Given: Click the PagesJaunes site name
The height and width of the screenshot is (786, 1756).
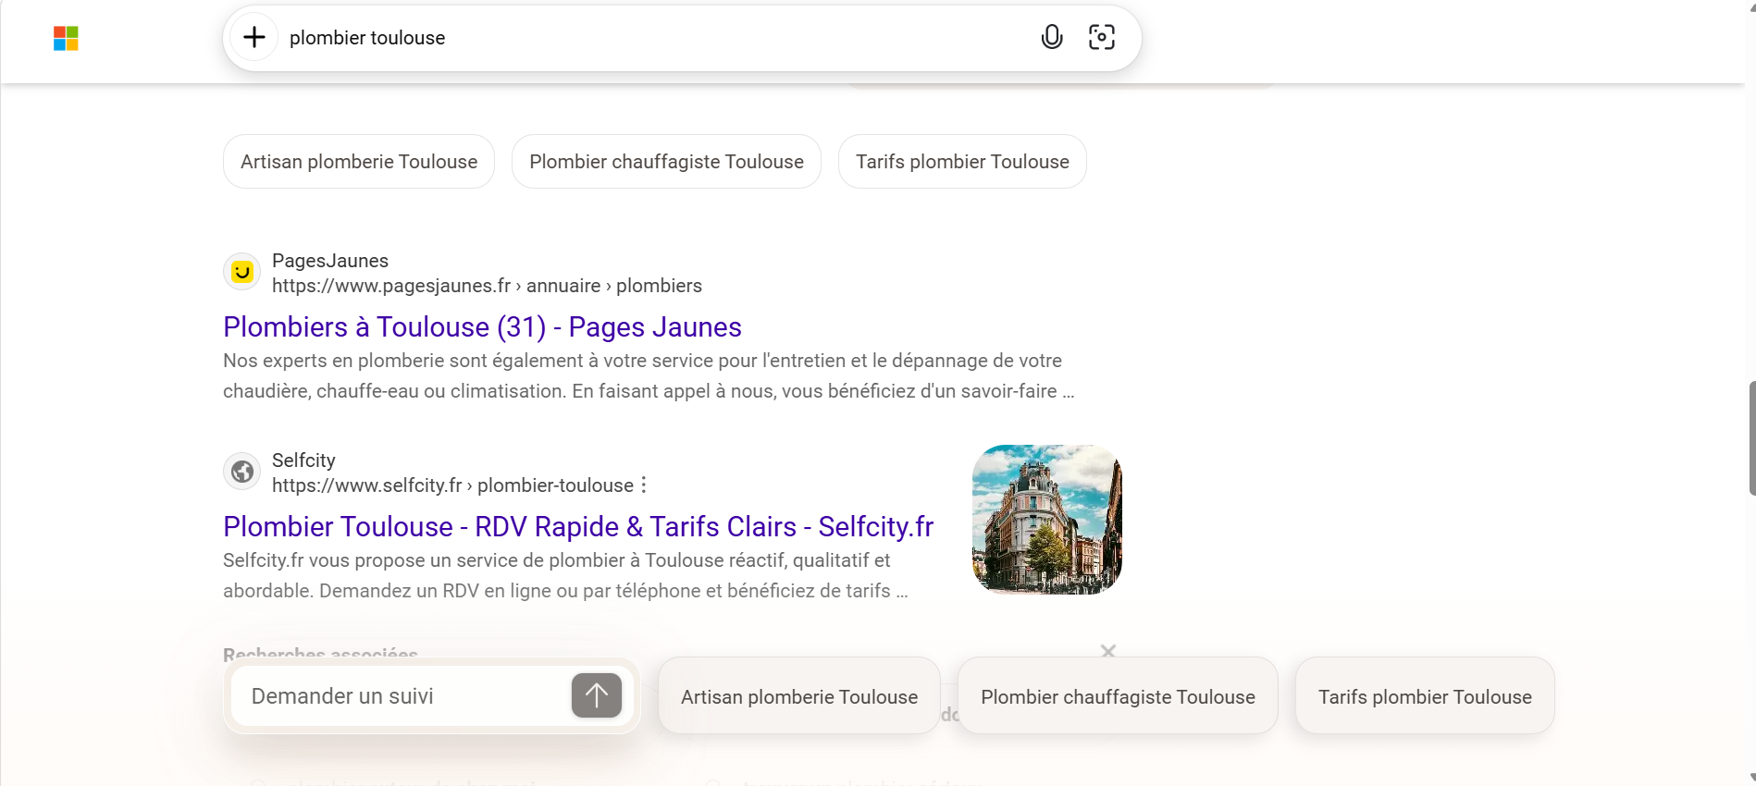Looking at the screenshot, I should 330,261.
